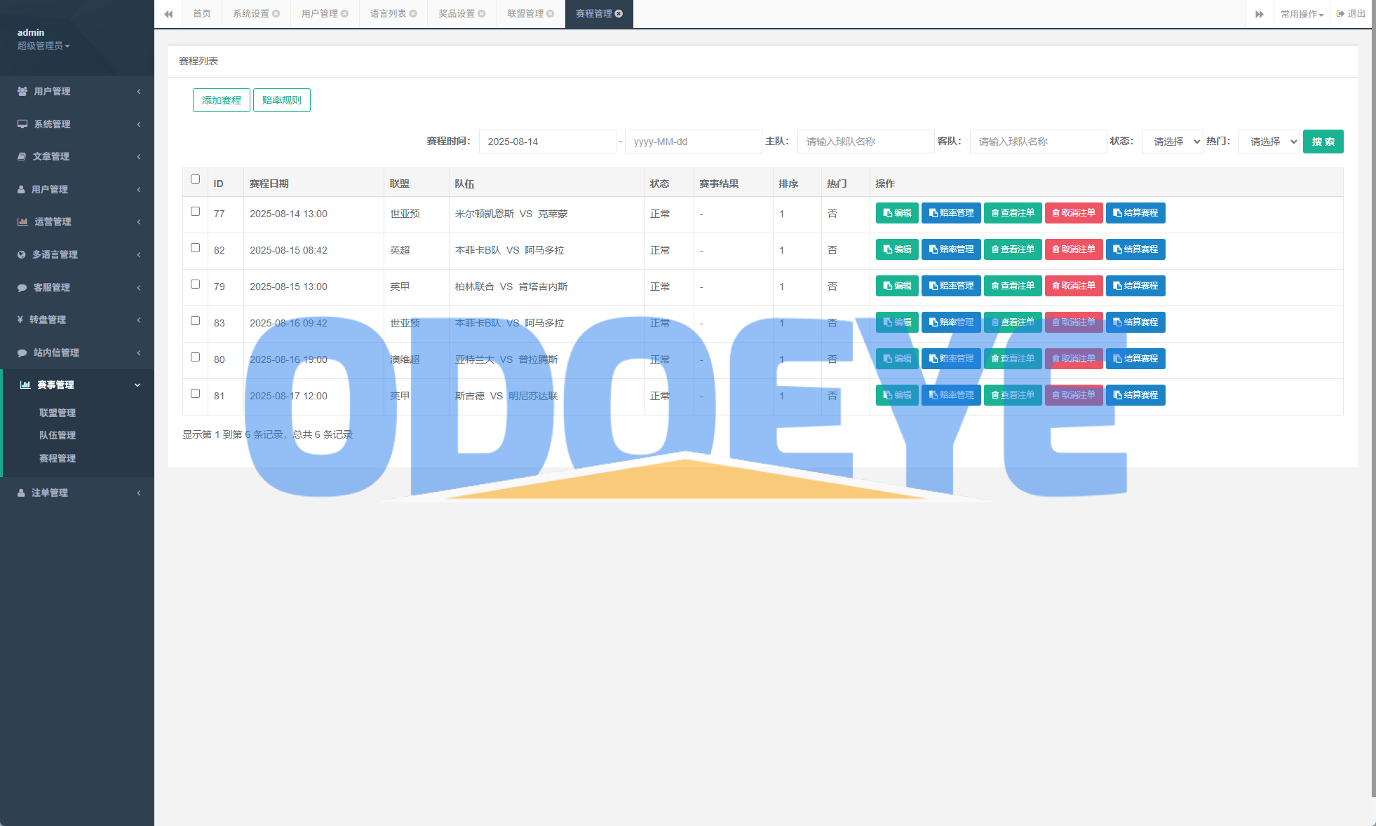Open the 状态 dropdown filter
The image size is (1376, 826).
[x=1172, y=142]
